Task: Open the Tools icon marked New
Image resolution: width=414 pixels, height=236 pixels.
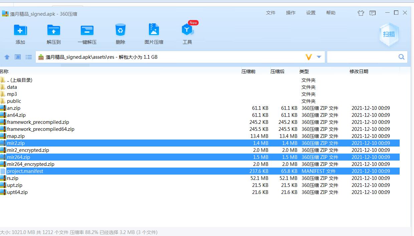Action: 187,31
